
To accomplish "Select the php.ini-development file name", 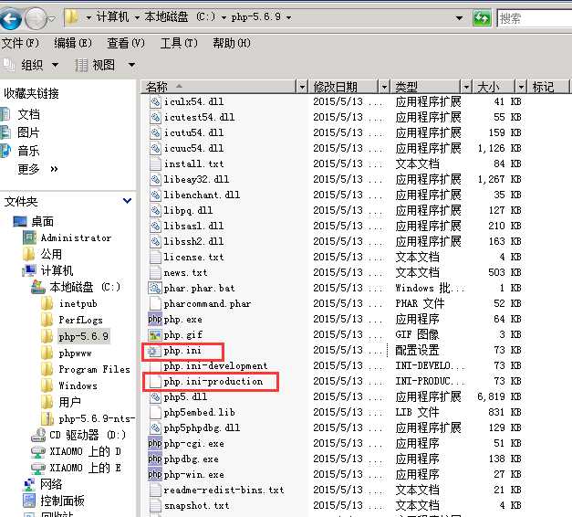I will tap(215, 365).
